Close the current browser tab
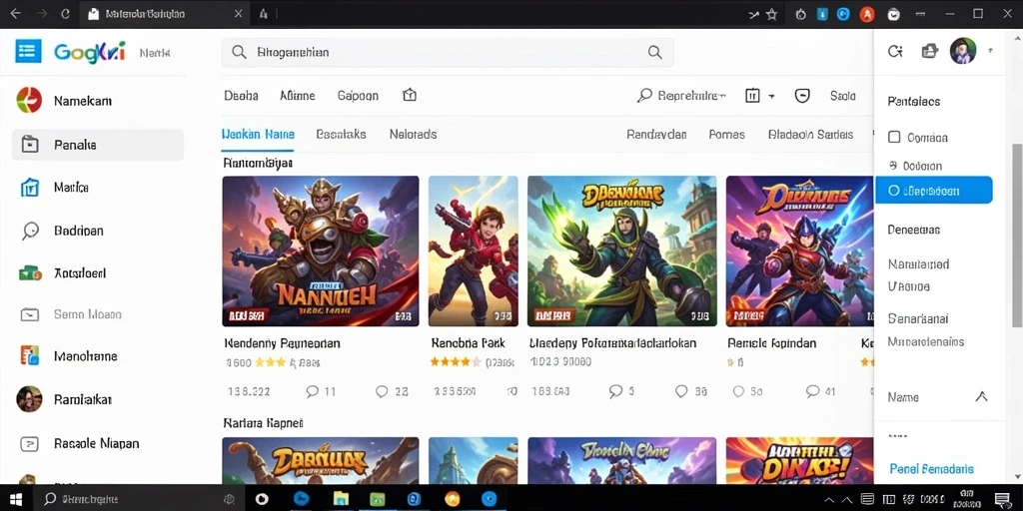Viewport: 1023px width, 511px height. (238, 14)
